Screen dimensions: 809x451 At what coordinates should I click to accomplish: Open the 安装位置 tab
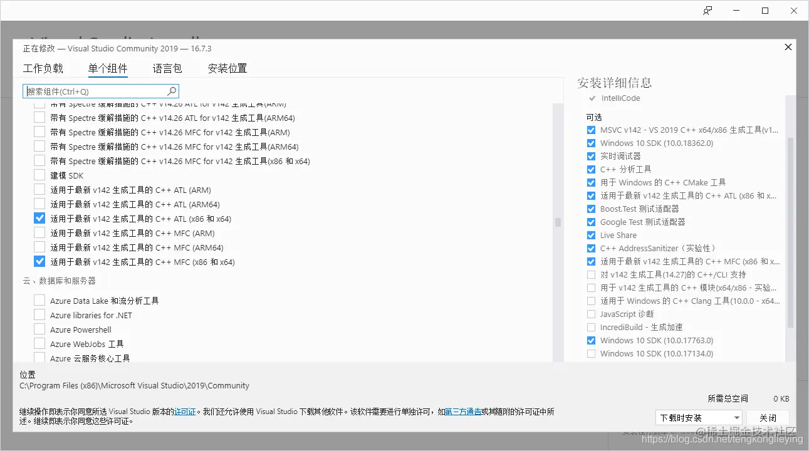(227, 68)
